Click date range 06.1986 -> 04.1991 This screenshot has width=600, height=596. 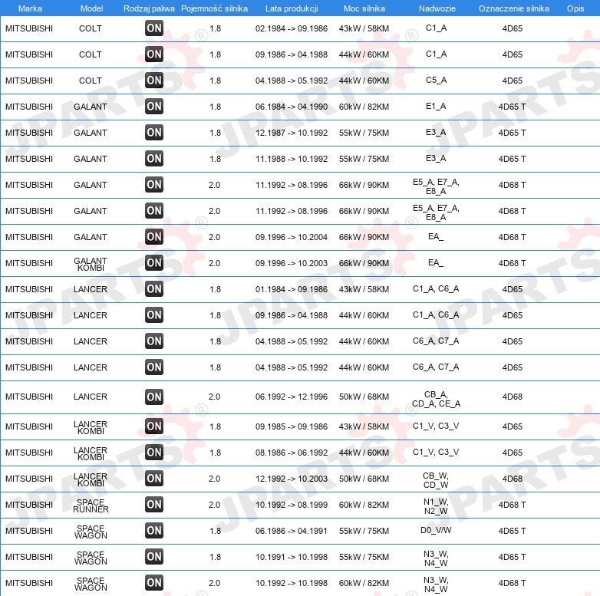pyautogui.click(x=292, y=531)
